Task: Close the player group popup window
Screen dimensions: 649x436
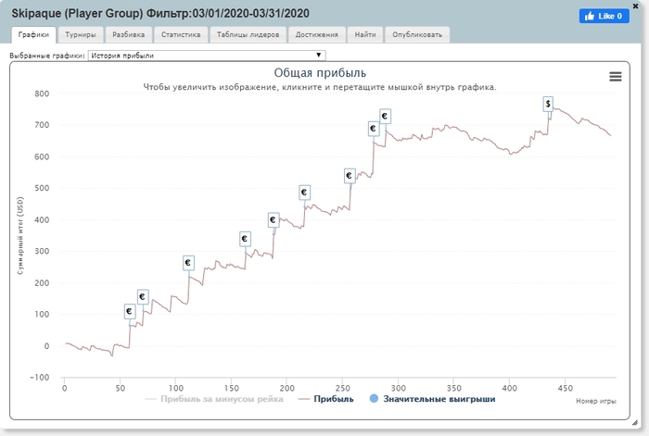Action: 635,6
